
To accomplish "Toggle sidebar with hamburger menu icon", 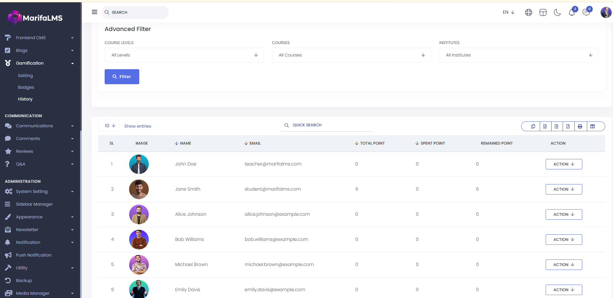I will (94, 12).
